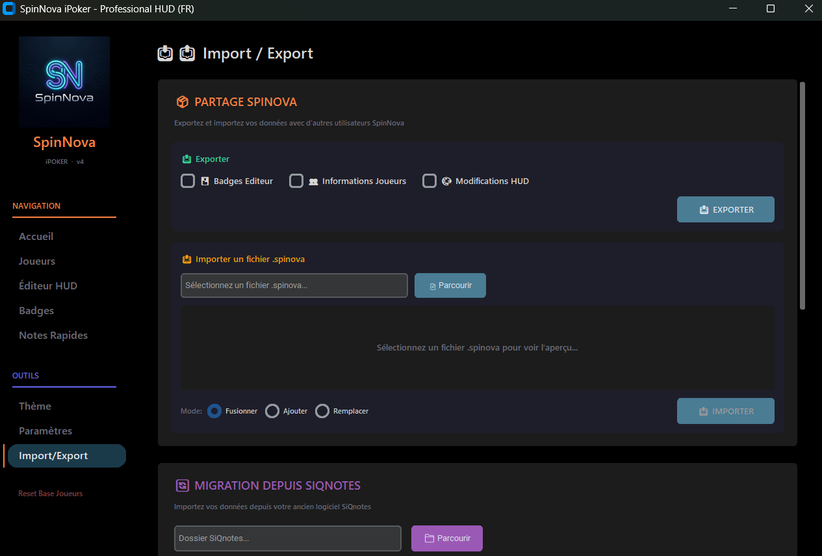The image size is (822, 556).
Task: Click the purple Parcourir button for SiQnotes
Action: pyautogui.click(x=447, y=538)
